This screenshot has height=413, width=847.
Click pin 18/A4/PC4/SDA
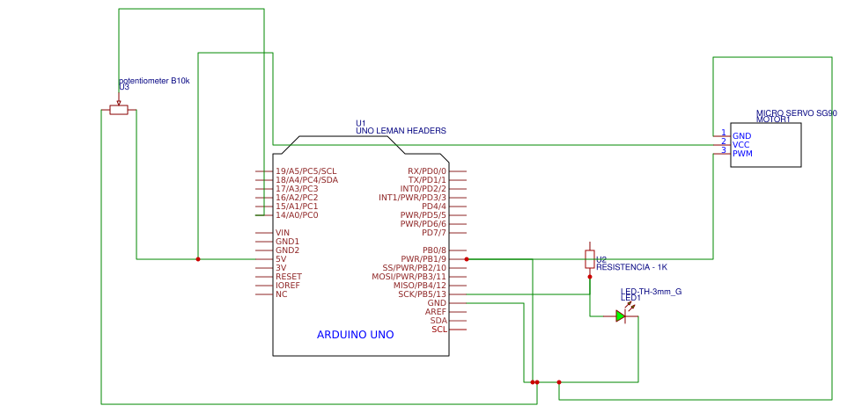(306, 179)
